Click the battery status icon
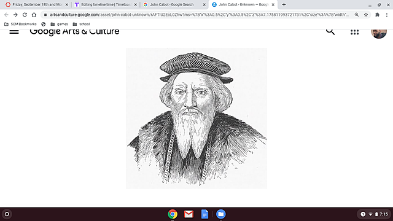The image size is (393, 221). click(x=376, y=214)
